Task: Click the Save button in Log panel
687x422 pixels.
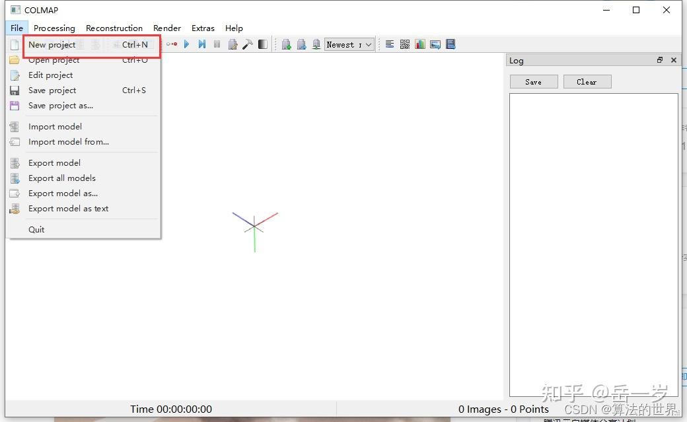Action: click(534, 82)
